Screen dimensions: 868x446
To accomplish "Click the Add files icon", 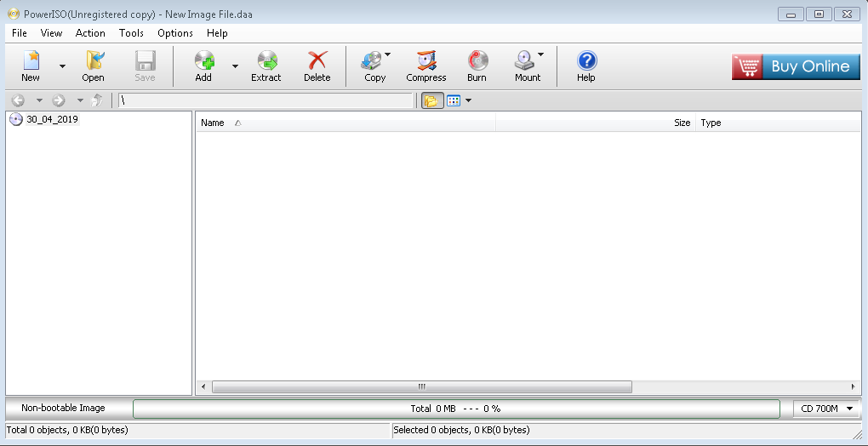I will [204, 61].
